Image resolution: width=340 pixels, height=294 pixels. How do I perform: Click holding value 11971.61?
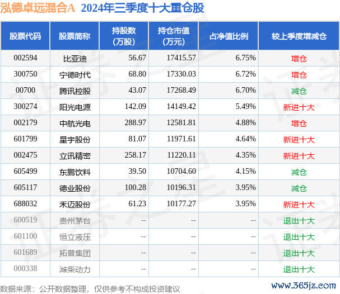click(x=181, y=139)
